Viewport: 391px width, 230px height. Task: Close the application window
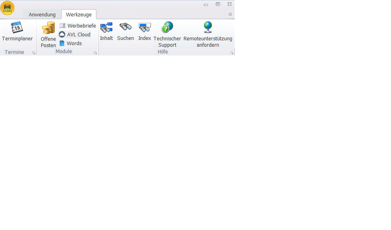pos(229,4)
